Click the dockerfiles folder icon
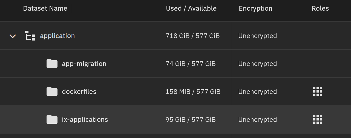 pos(52,92)
